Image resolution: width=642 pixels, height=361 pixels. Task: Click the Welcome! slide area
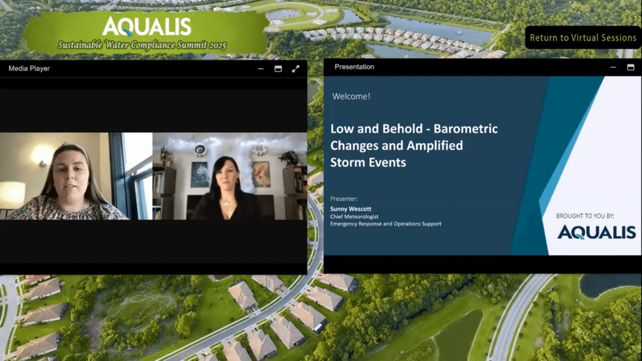pyautogui.click(x=351, y=97)
